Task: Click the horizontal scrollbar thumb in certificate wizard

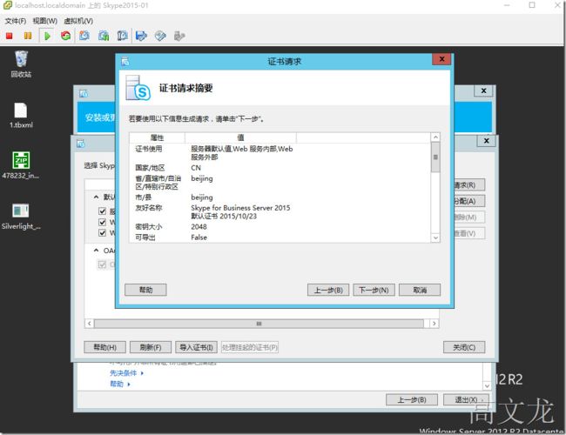Action: 259,324
